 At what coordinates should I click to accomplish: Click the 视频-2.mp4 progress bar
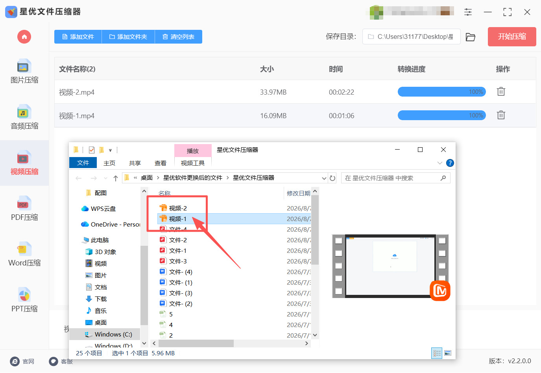click(441, 92)
